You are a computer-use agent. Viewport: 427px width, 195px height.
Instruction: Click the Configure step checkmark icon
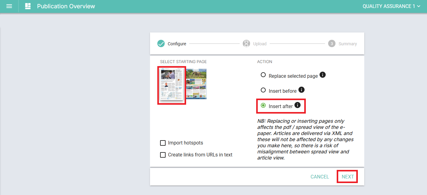point(161,44)
